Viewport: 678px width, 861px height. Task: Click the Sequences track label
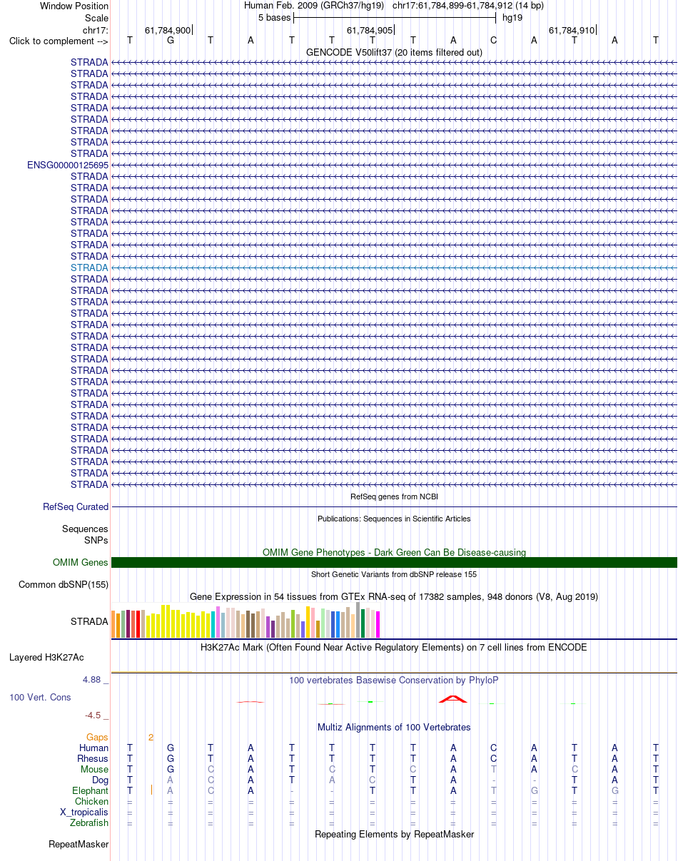point(85,529)
